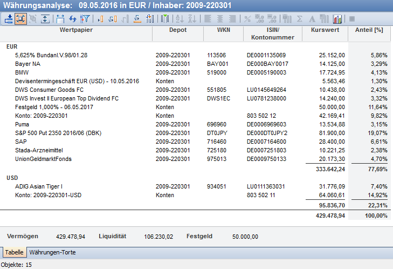Image resolution: width=393 pixels, height=269 pixels.
Task: Click the colorful bar chart icon
Action: click(337, 18)
